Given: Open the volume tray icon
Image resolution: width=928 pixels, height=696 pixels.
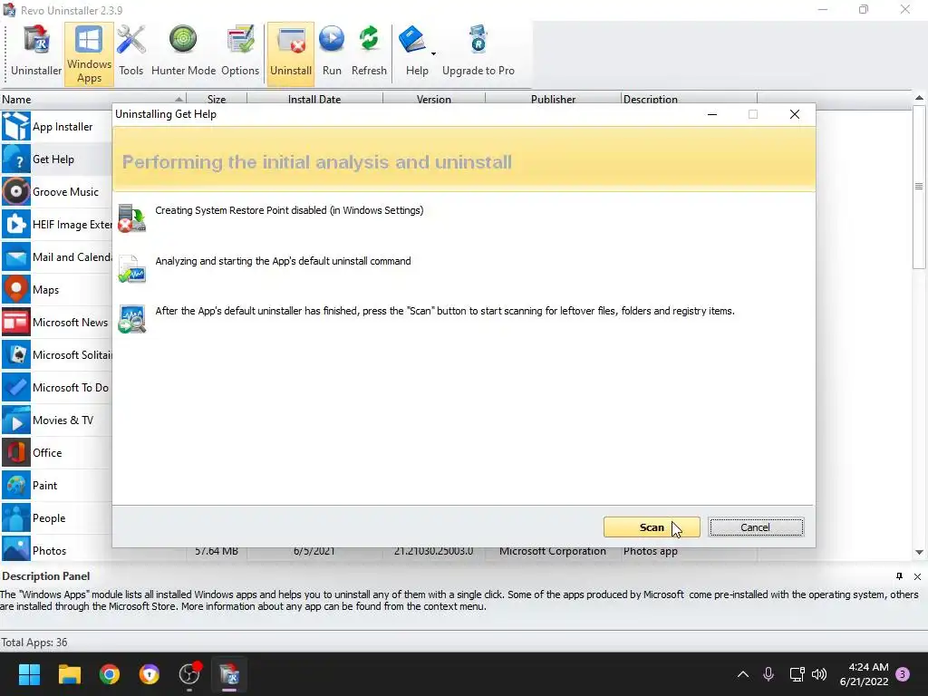Looking at the screenshot, I should point(819,674).
